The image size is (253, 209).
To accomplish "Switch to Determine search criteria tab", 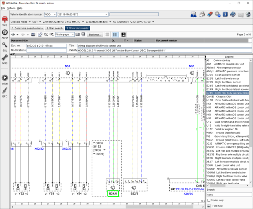I will (27, 28).
